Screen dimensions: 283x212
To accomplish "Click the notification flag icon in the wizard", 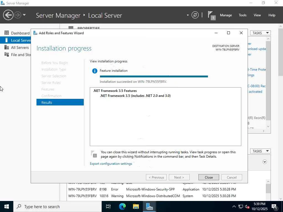I will pyautogui.click(x=94, y=154).
